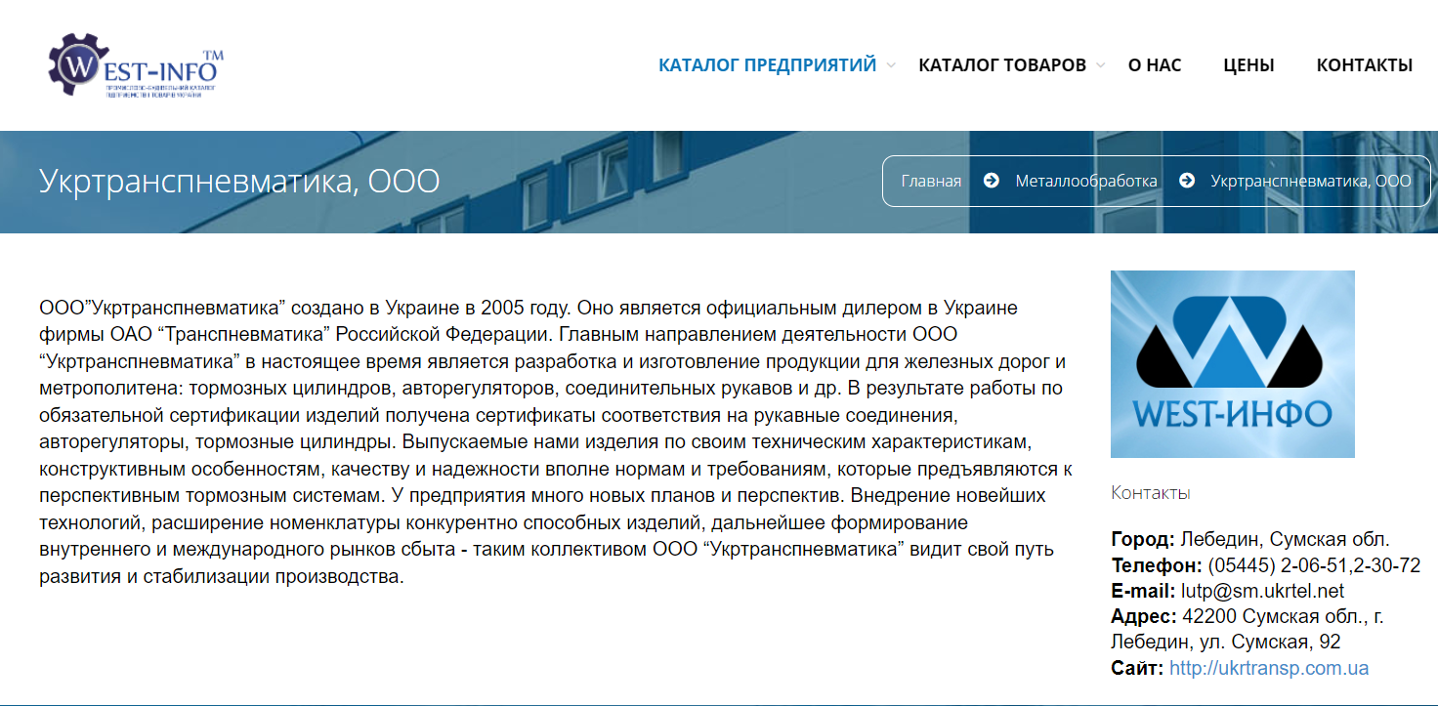Click the West-Info gear logo
Screen dimensions: 1438x706
point(137,64)
